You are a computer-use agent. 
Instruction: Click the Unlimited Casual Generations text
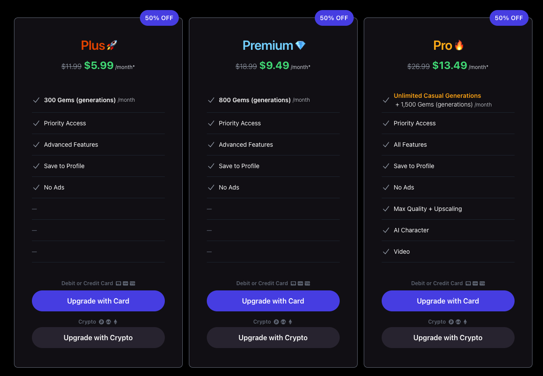pos(437,96)
